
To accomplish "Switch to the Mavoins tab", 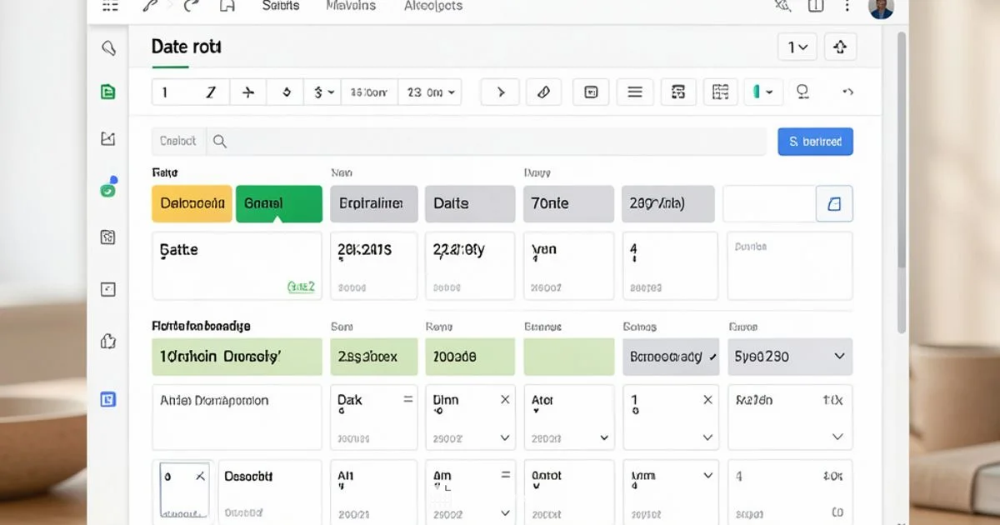I will click(350, 6).
